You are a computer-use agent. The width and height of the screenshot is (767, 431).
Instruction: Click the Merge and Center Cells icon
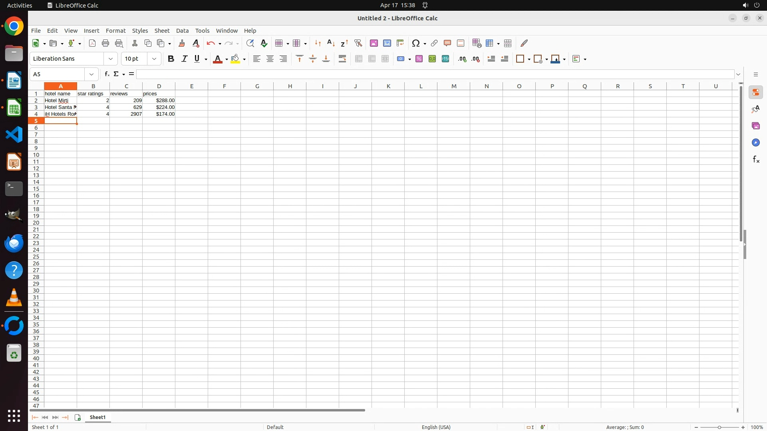pos(359,59)
